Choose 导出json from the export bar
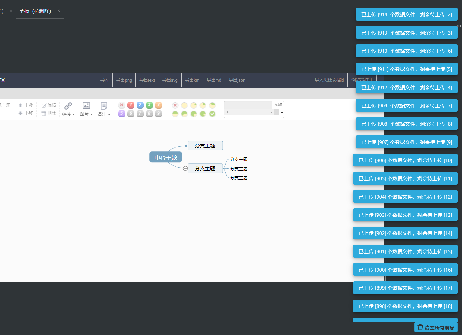 coord(237,80)
